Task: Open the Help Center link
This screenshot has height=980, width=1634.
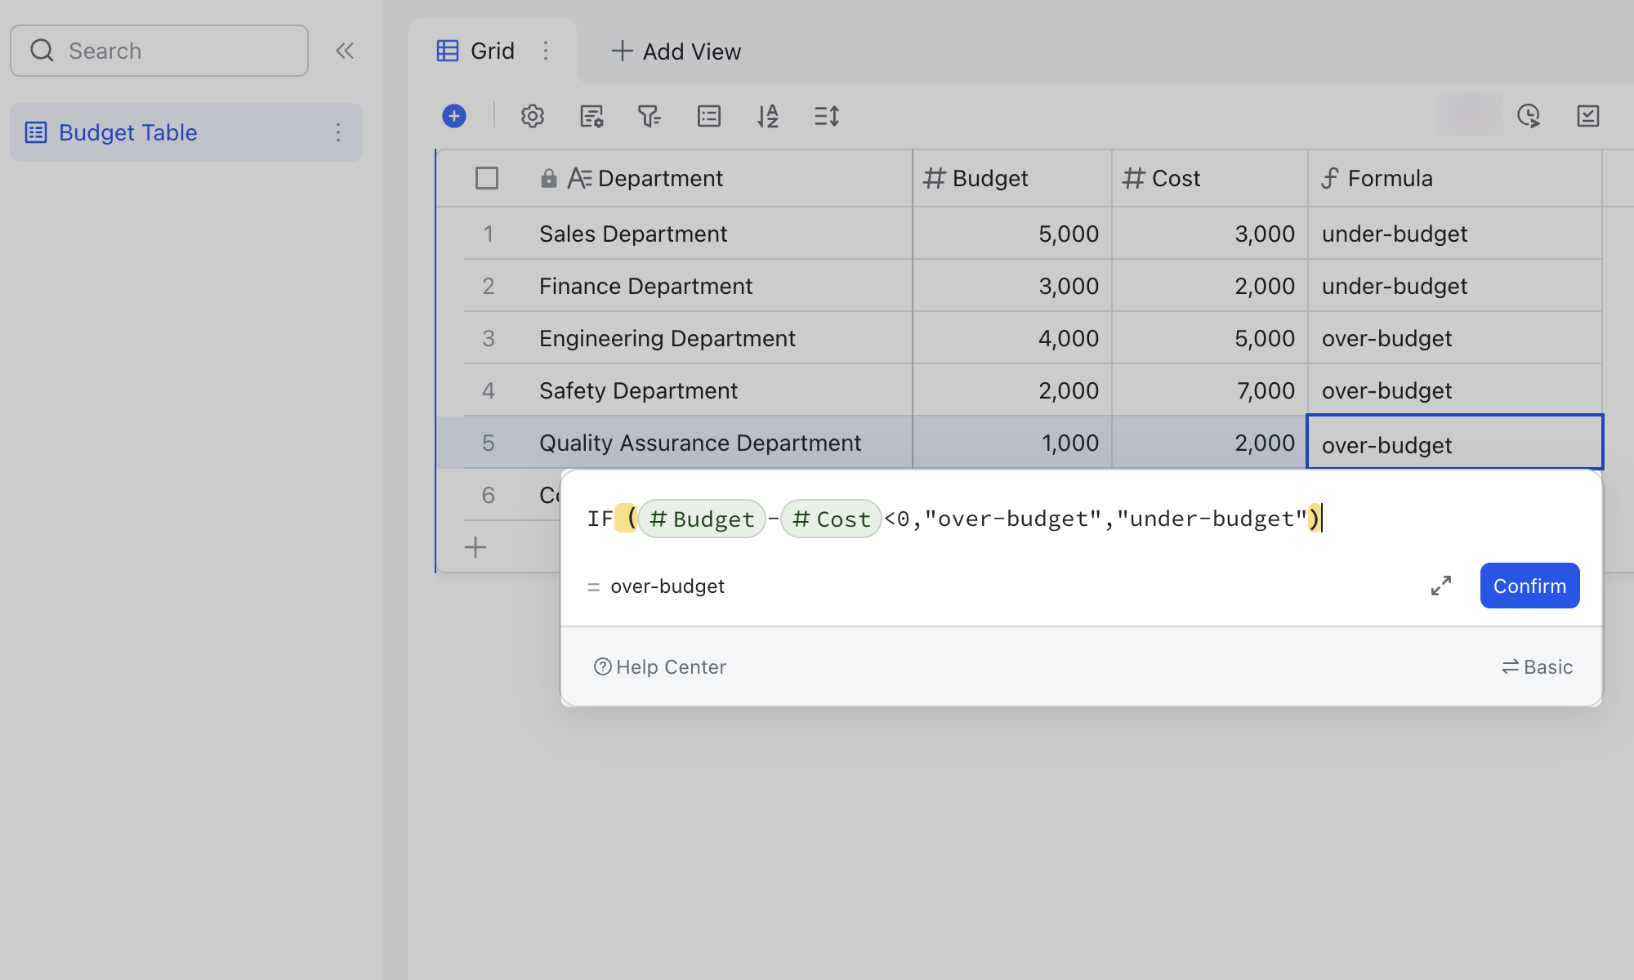Action: 660,667
